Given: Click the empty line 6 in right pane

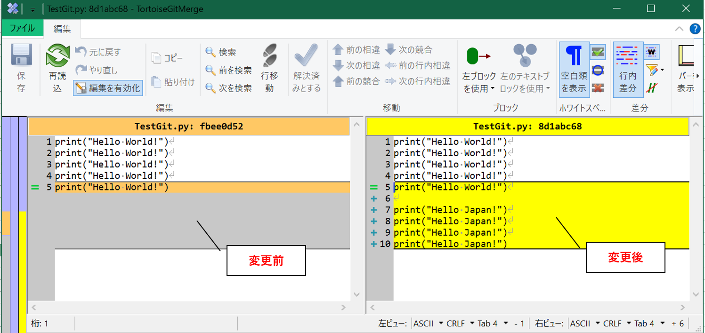Looking at the screenshot, I should click(541, 198).
